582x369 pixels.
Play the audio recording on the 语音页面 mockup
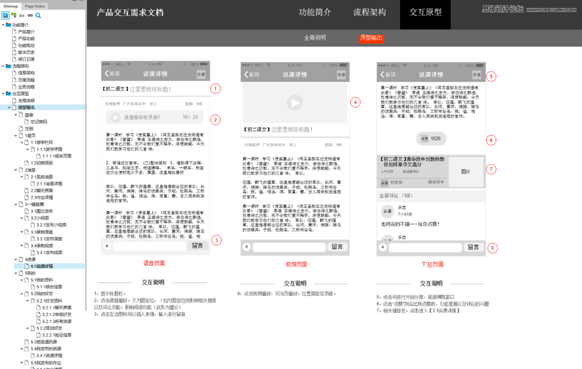116,117
